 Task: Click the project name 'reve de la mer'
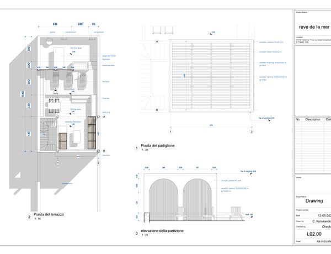point(313,26)
